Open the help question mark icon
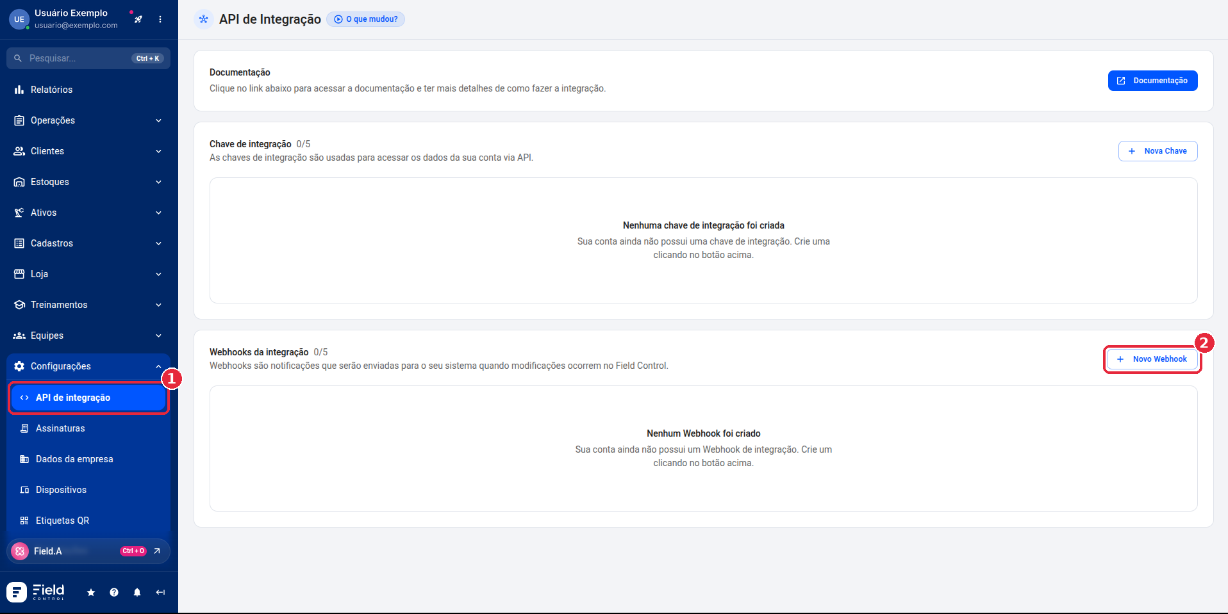 coord(114,592)
